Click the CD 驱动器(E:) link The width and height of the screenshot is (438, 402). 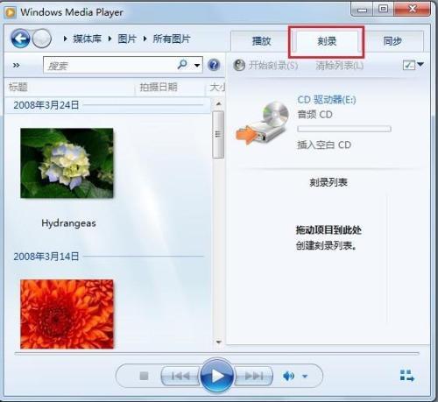pyautogui.click(x=327, y=100)
